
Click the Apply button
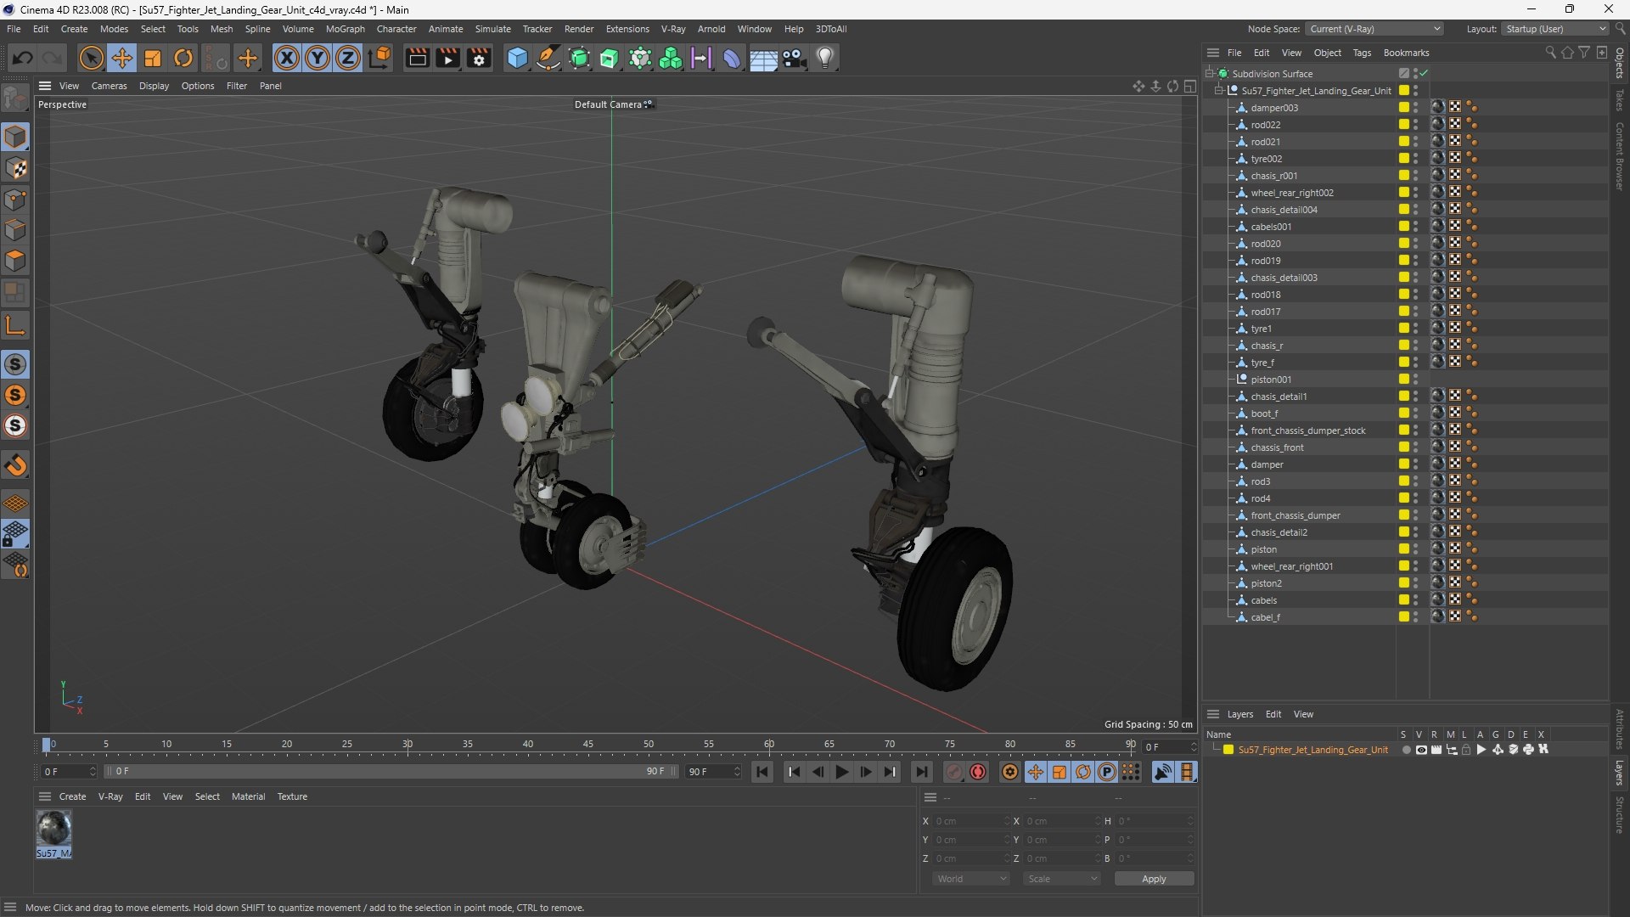[x=1154, y=879]
